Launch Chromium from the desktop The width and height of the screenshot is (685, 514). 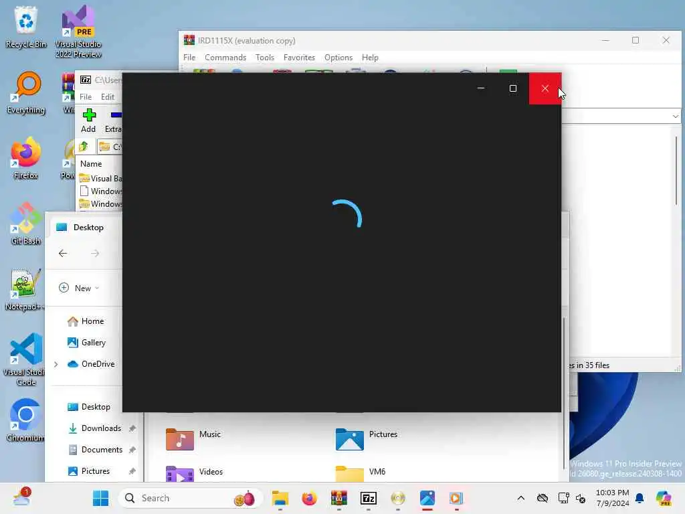point(25,420)
